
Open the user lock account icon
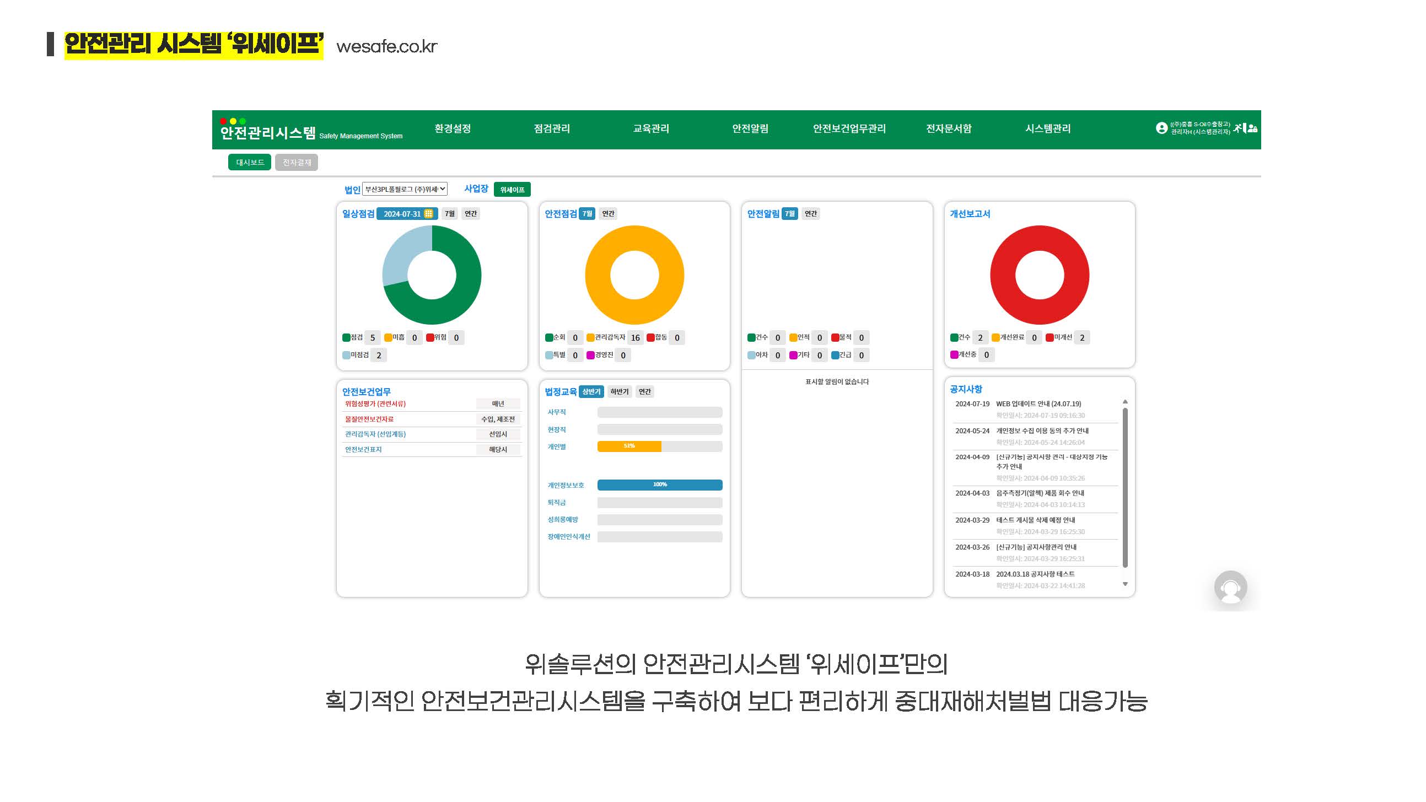[x=1253, y=128]
